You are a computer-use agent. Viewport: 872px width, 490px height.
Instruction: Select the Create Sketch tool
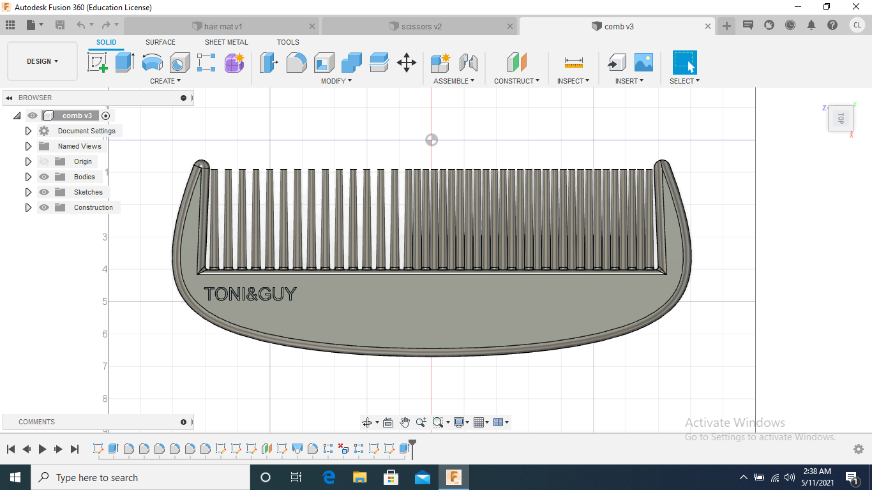tap(97, 63)
